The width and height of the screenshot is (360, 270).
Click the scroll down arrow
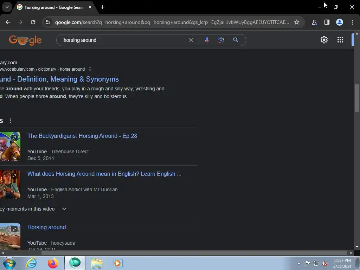(x=357, y=247)
